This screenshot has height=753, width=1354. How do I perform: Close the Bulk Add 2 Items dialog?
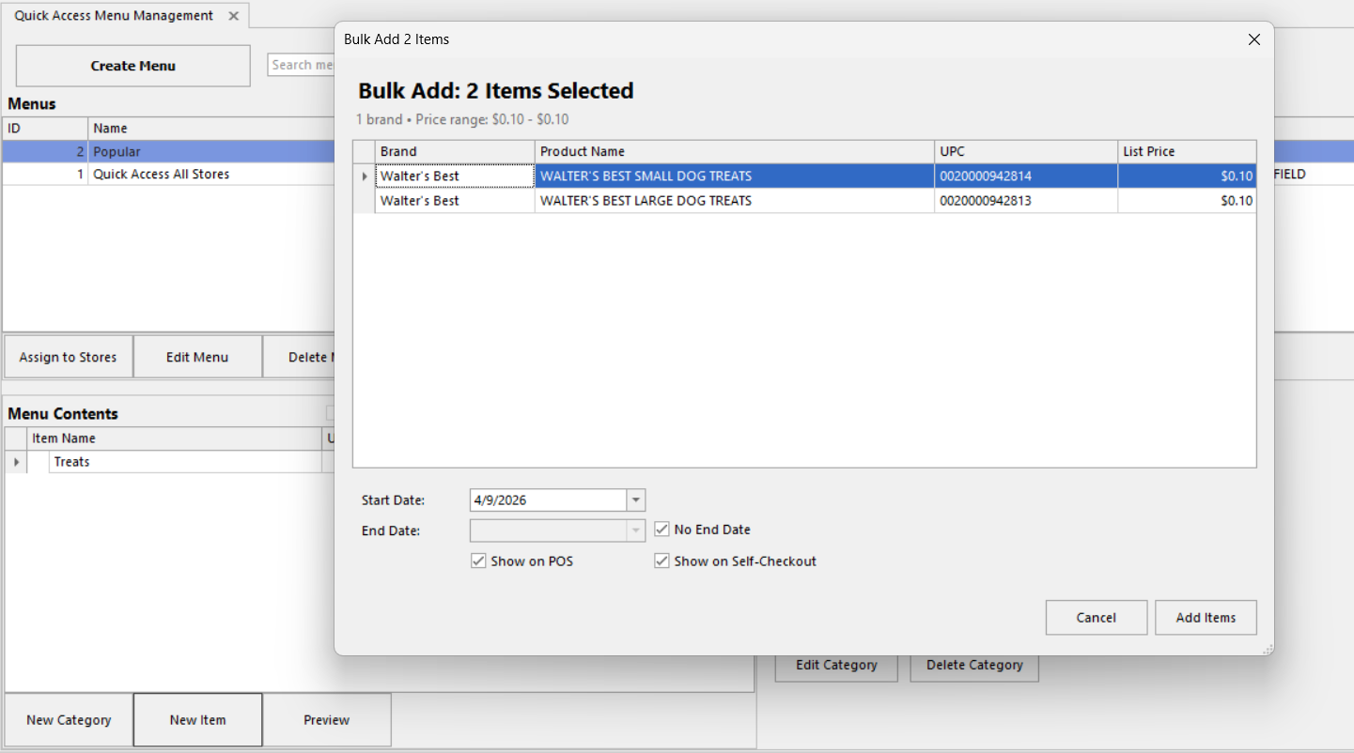(1253, 39)
